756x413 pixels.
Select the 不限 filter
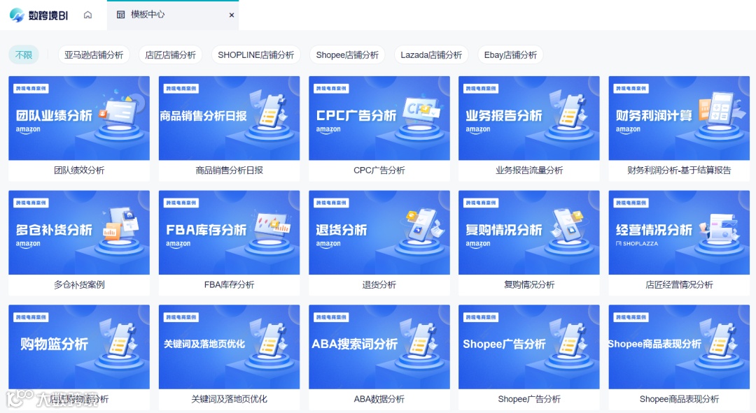tap(23, 54)
